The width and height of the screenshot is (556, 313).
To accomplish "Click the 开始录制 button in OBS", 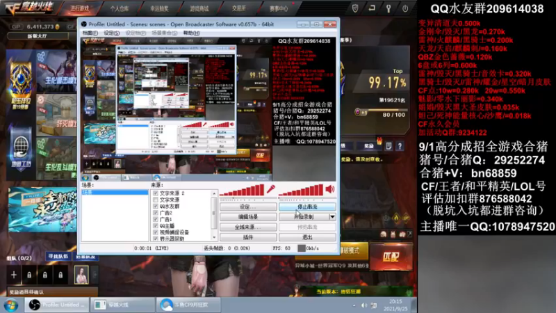I will 304,216.
